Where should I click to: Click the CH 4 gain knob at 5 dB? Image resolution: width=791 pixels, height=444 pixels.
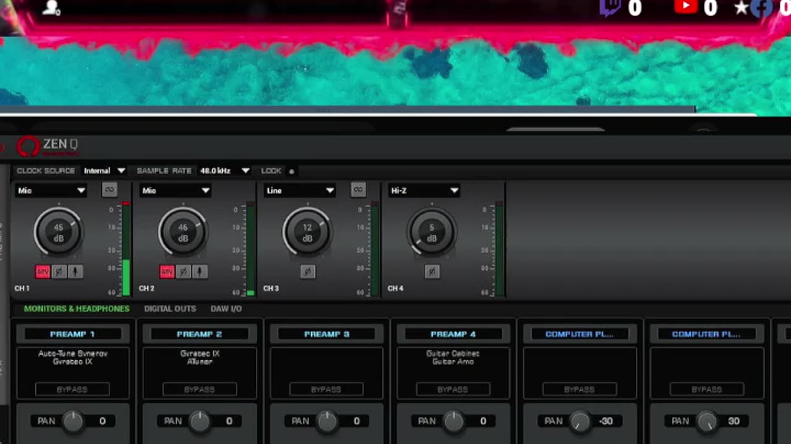(x=431, y=232)
